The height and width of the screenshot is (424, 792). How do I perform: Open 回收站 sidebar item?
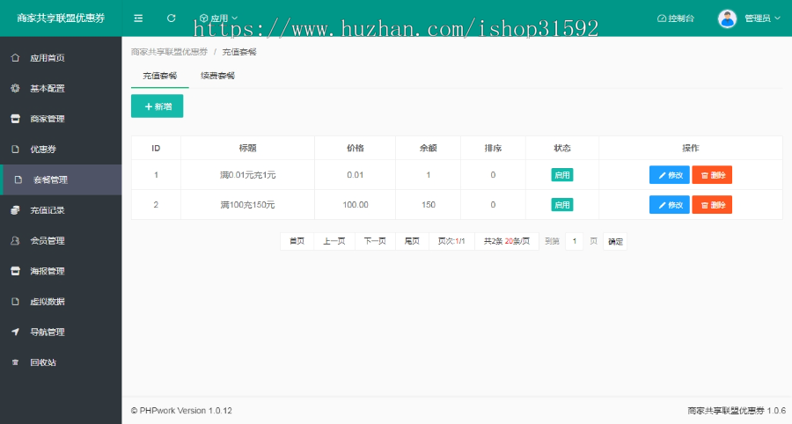click(x=43, y=362)
